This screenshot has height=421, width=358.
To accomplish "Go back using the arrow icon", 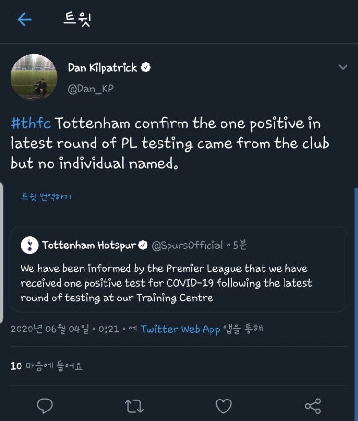I will pos(24,20).
